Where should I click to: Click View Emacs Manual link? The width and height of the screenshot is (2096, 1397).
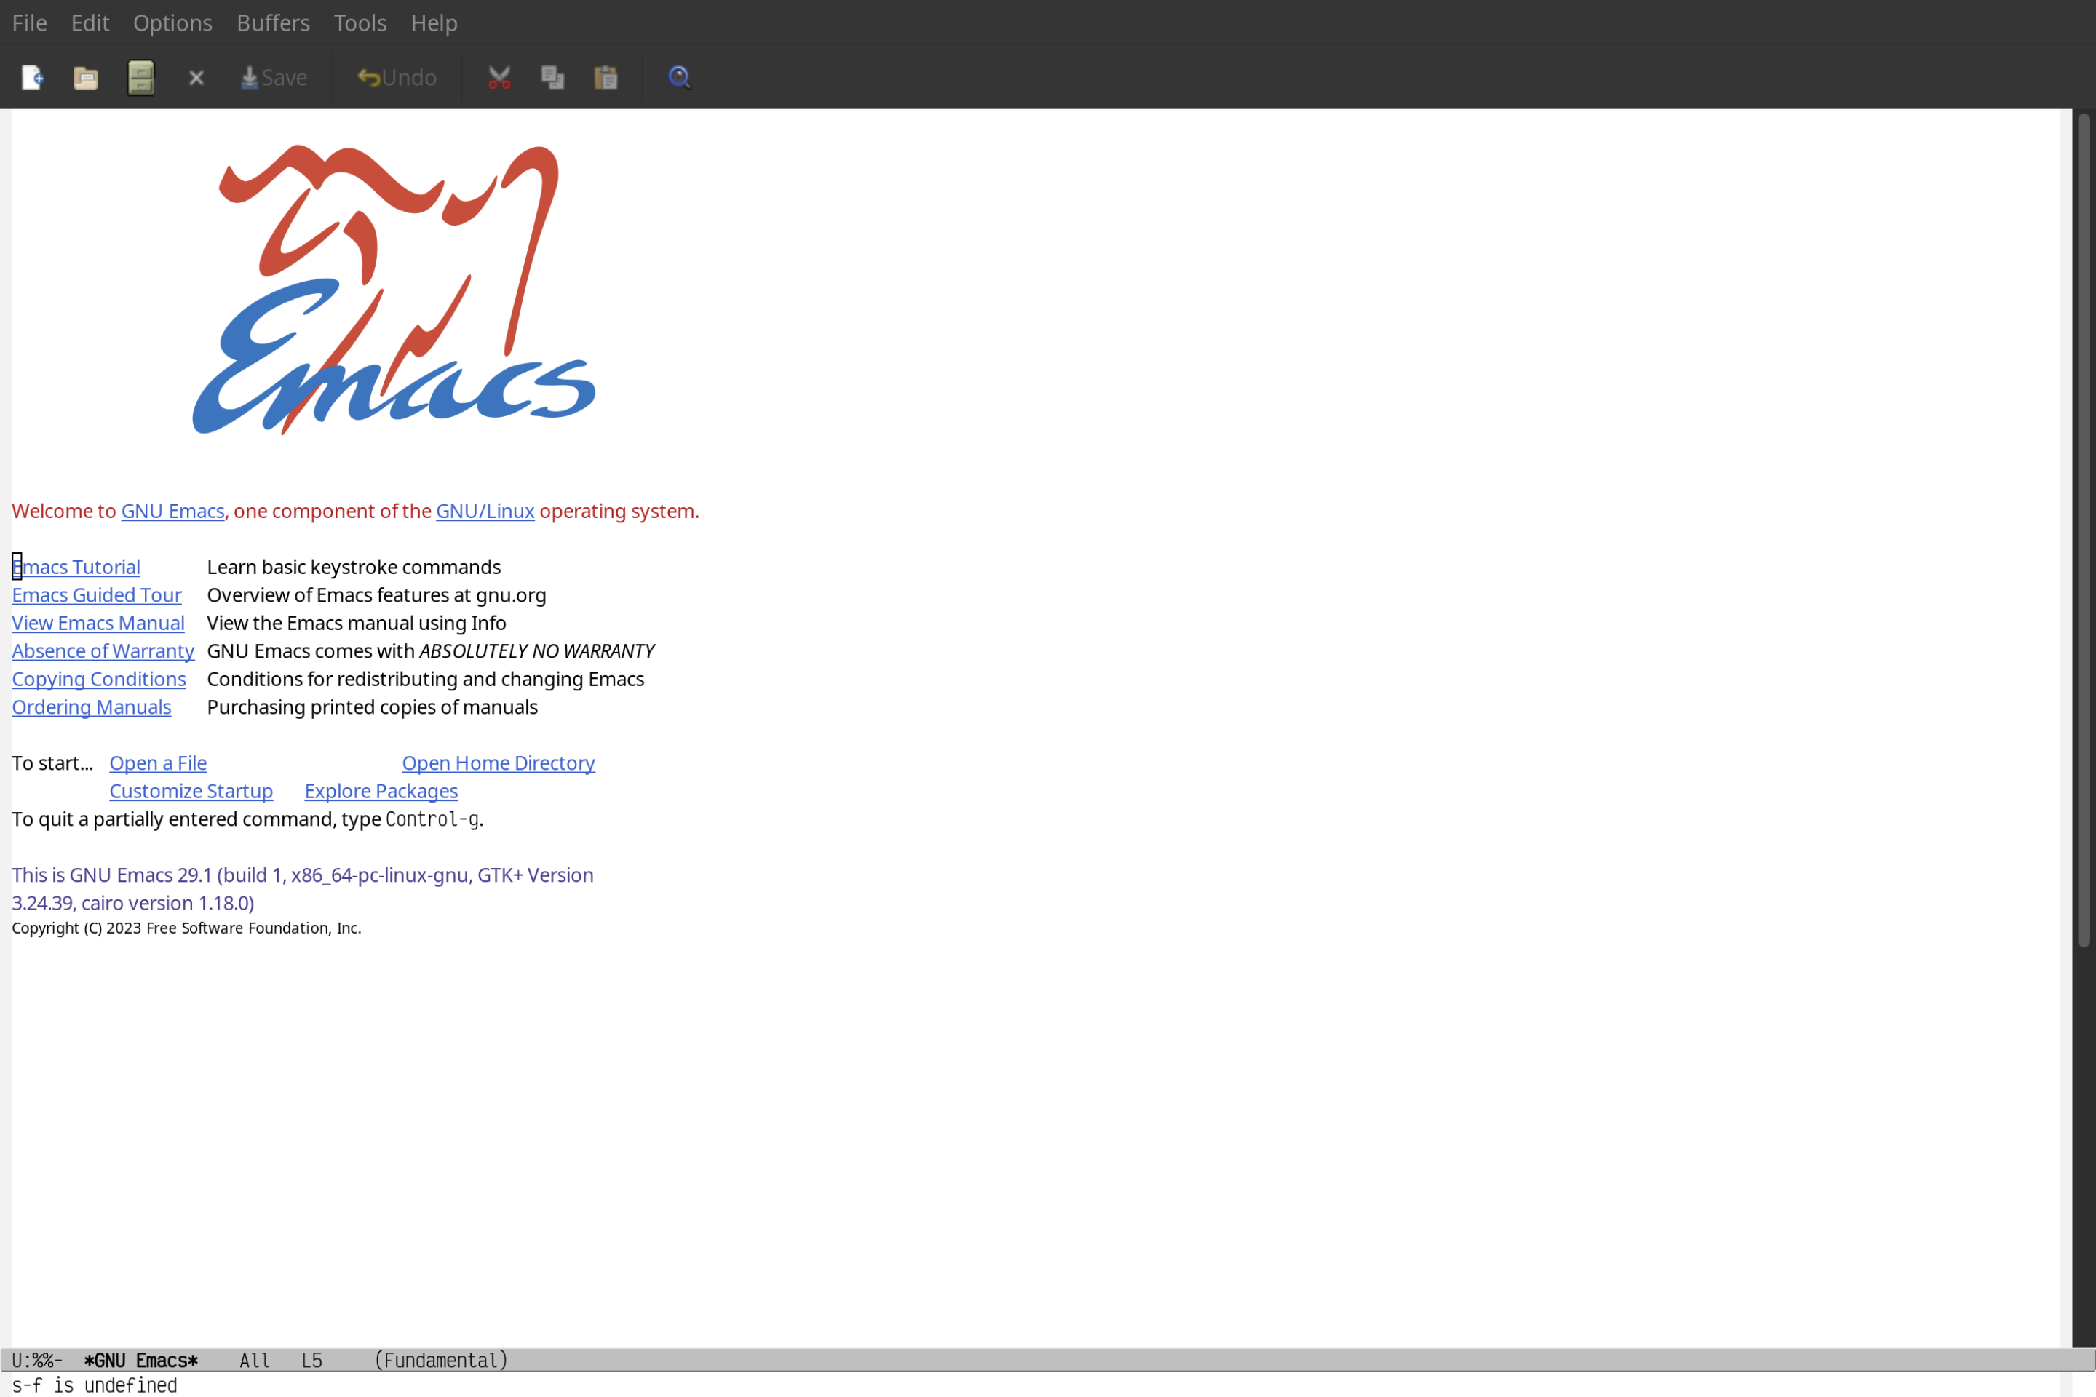(98, 622)
